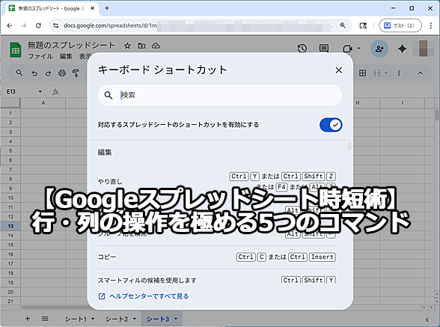The width and height of the screenshot is (440, 327).
Task: Click the merge cells icon
Action: 377,73
